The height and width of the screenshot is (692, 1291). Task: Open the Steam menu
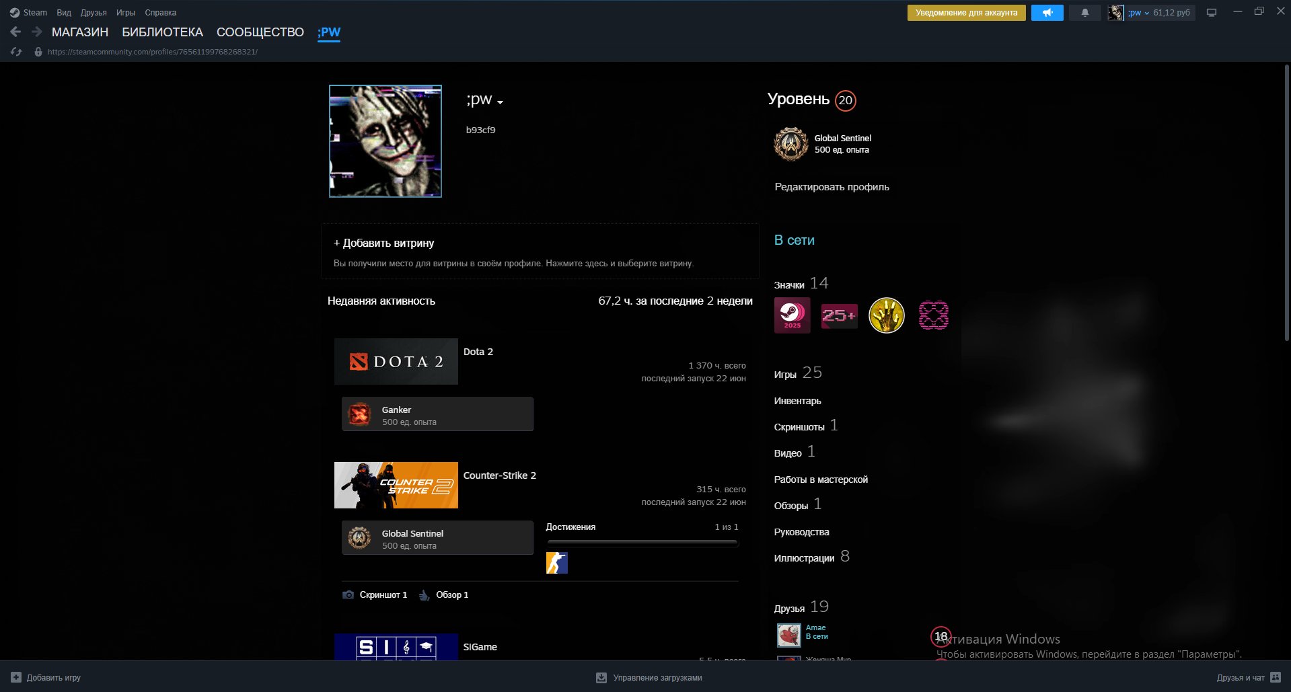[x=35, y=13]
